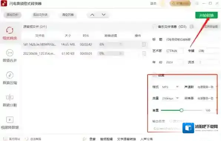221x141 pixels.
Task: Switch to the 音频分割 audio split tab
Action: click(x=10, y=100)
